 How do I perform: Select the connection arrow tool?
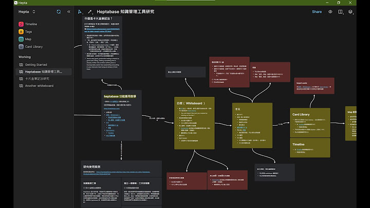[89, 11]
